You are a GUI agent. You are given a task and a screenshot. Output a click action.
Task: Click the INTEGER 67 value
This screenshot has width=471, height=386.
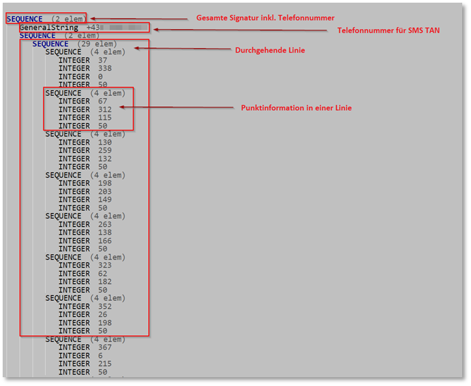click(x=82, y=101)
